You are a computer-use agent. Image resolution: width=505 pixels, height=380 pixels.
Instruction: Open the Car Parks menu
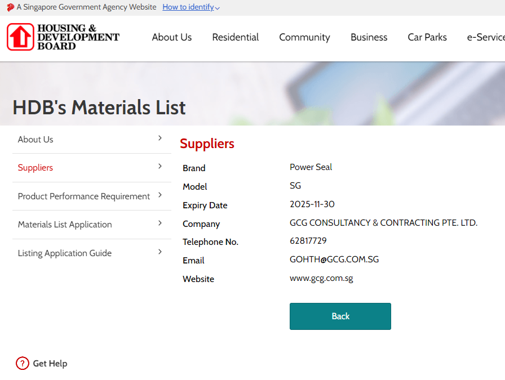[x=427, y=37]
